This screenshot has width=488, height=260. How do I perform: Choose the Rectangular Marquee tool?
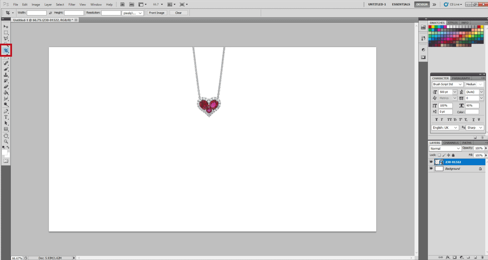point(6,33)
